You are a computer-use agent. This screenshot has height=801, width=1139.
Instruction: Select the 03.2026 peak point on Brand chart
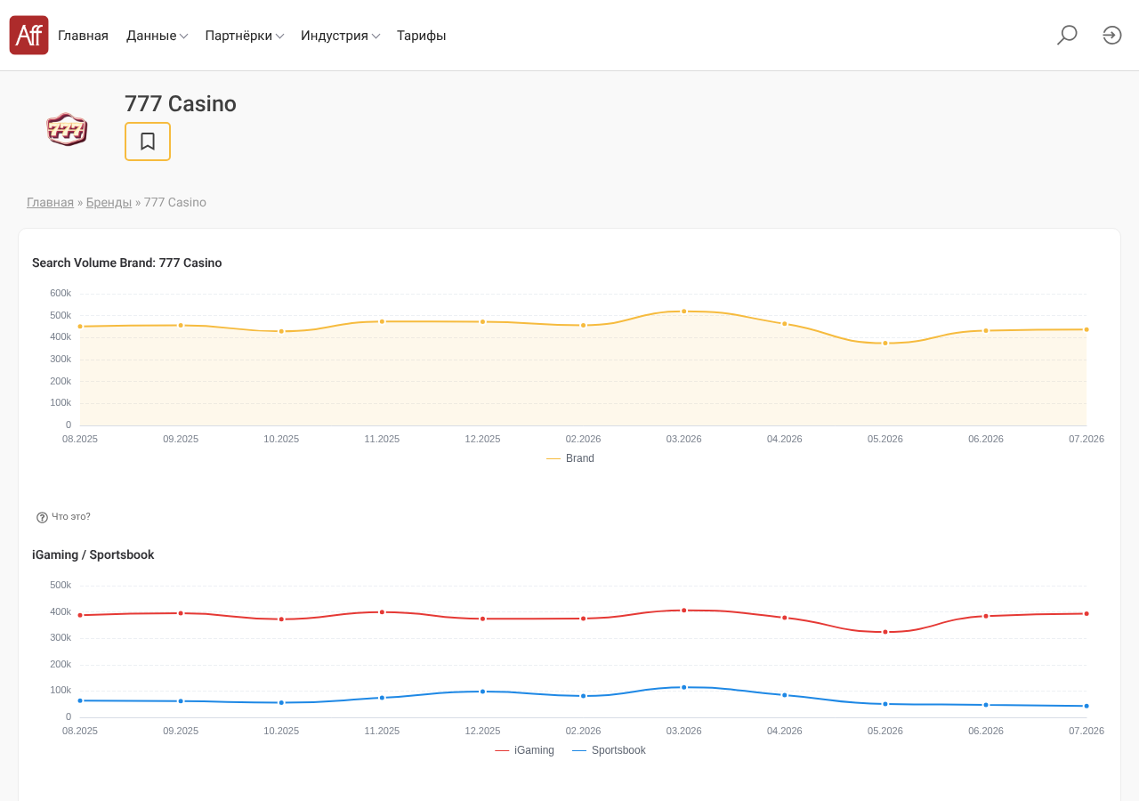coord(684,311)
